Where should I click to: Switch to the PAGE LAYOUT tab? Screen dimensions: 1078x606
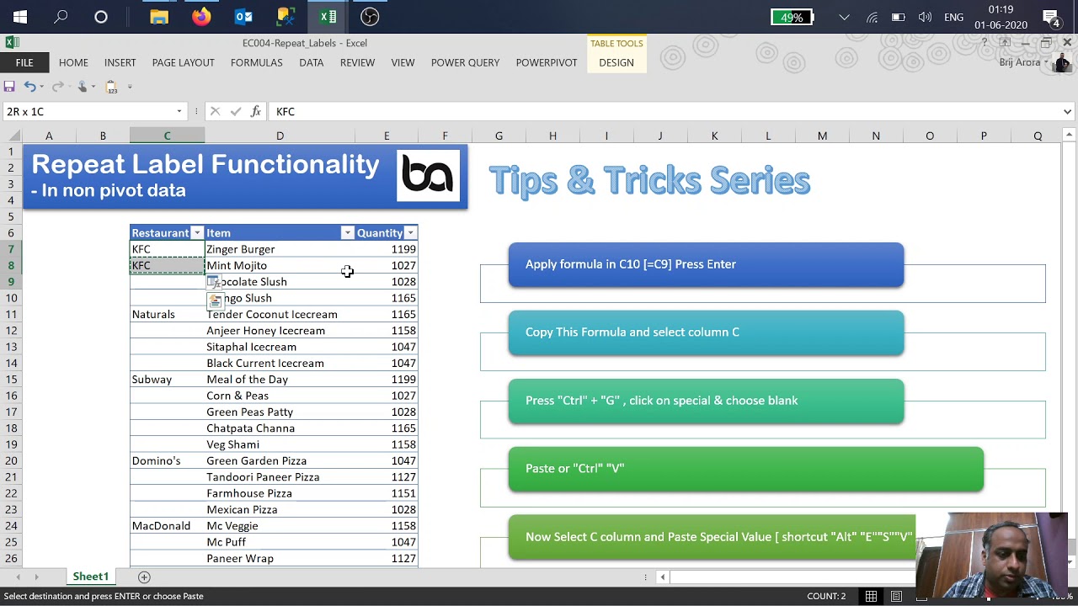184,62
